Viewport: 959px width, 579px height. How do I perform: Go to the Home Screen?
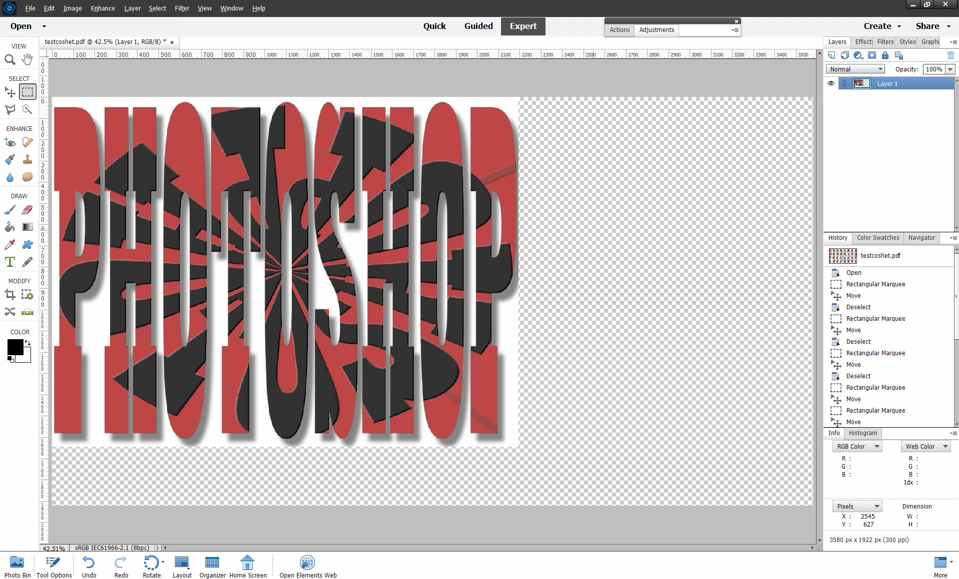pyautogui.click(x=248, y=567)
